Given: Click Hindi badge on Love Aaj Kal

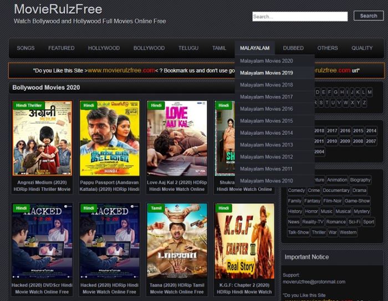Looking at the screenshot, I should click(156, 105).
